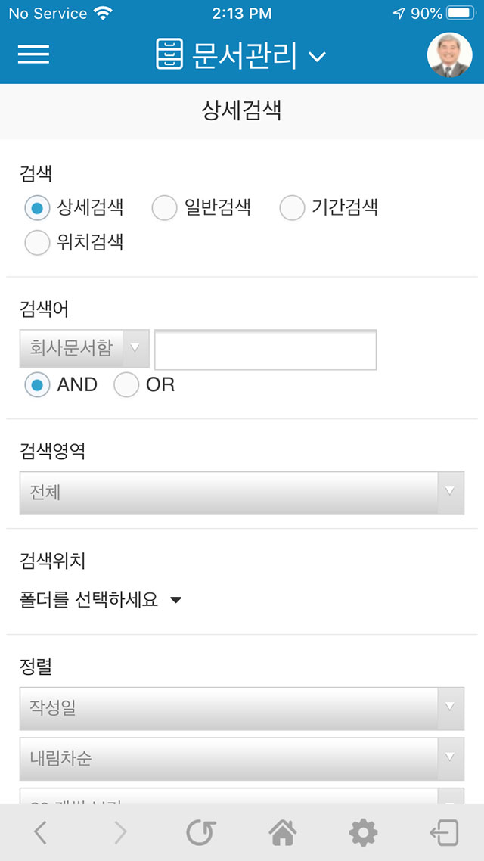Open the user profile photo
The height and width of the screenshot is (861, 484).
449,55
